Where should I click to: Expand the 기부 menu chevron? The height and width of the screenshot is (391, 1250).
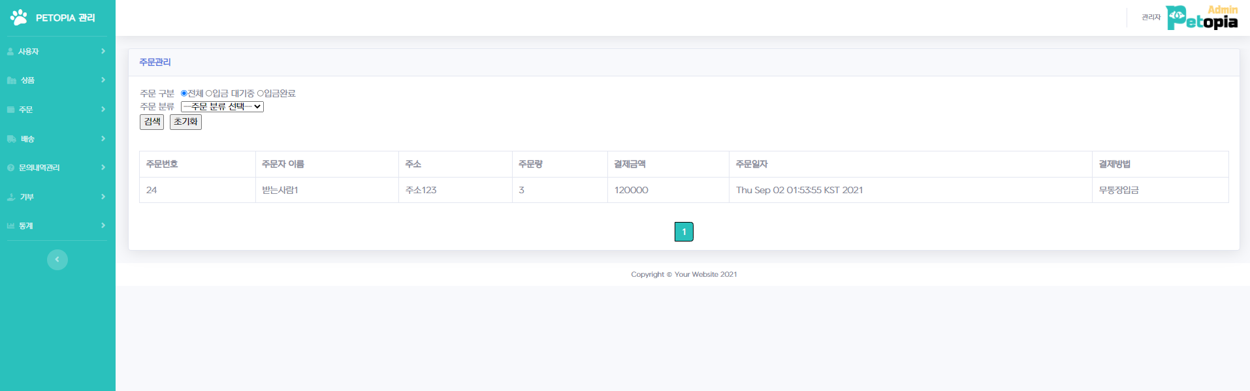(103, 197)
